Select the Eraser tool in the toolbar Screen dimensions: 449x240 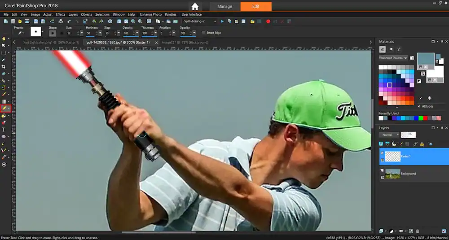coord(4,108)
